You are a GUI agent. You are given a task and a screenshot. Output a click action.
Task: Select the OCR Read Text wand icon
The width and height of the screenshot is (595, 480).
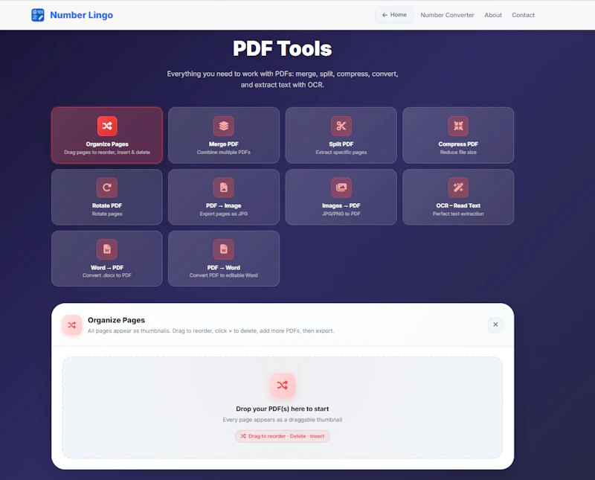pos(458,188)
